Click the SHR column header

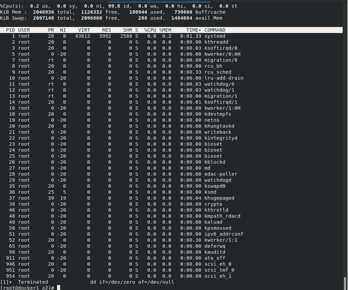pos(128,30)
